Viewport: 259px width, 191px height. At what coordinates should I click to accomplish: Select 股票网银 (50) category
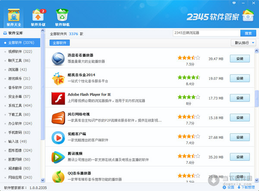(x=20, y=160)
